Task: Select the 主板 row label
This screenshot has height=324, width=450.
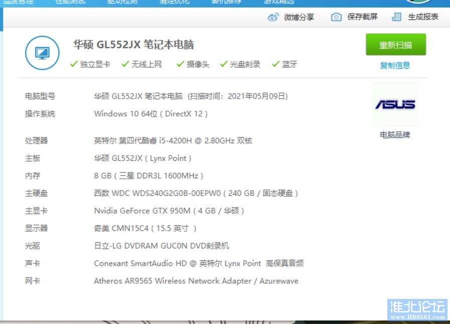Action: [33, 158]
